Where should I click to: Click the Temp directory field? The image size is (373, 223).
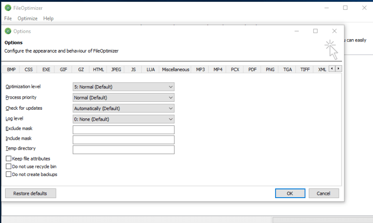click(123, 150)
